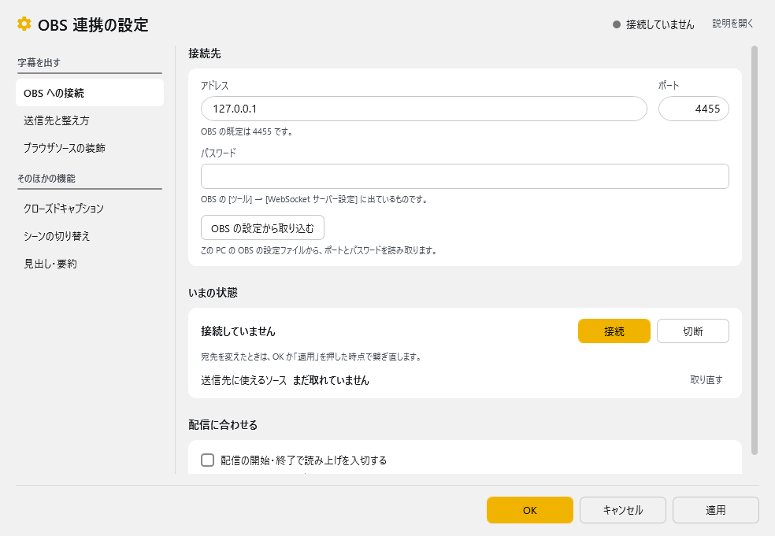Click the いまの状態 section heading
Screen dimensions: 775x536
coord(213,293)
